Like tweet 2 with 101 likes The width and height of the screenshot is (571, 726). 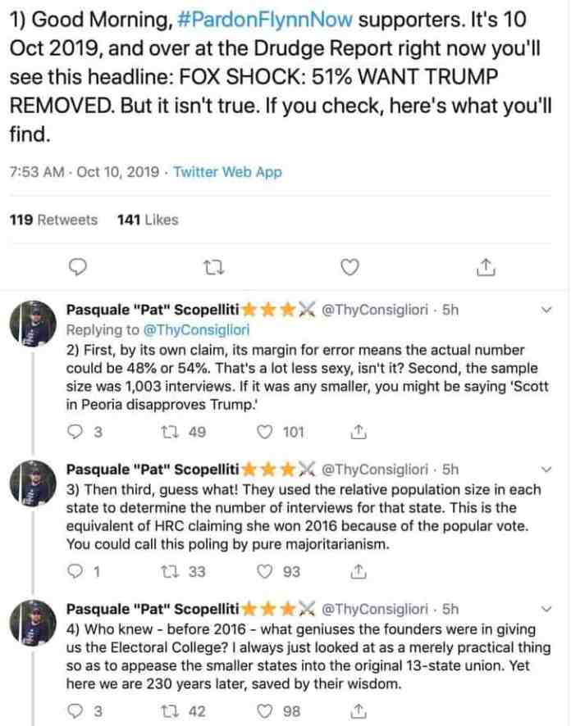[x=265, y=432]
